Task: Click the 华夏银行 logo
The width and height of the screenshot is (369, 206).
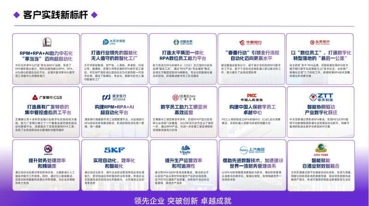Action: 250,42
